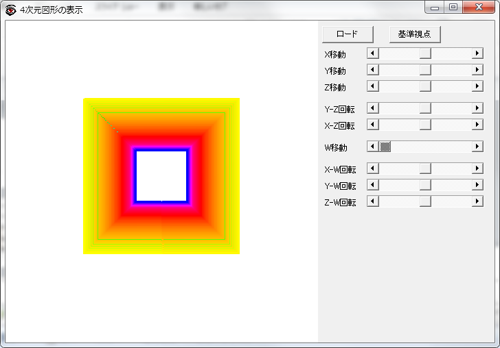Click the left arrow of Z移動 scrollbar
The width and height of the screenshot is (500, 348).
[373, 86]
